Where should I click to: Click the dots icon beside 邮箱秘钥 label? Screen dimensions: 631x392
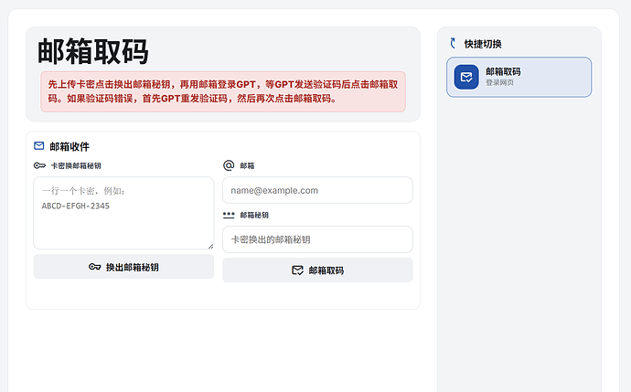pos(229,215)
